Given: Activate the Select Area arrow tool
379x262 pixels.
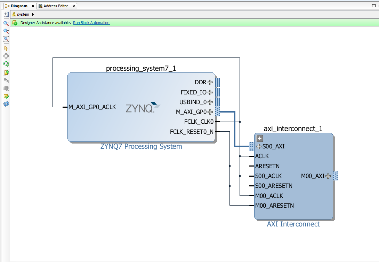Looking at the screenshot, I should [x=6, y=48].
